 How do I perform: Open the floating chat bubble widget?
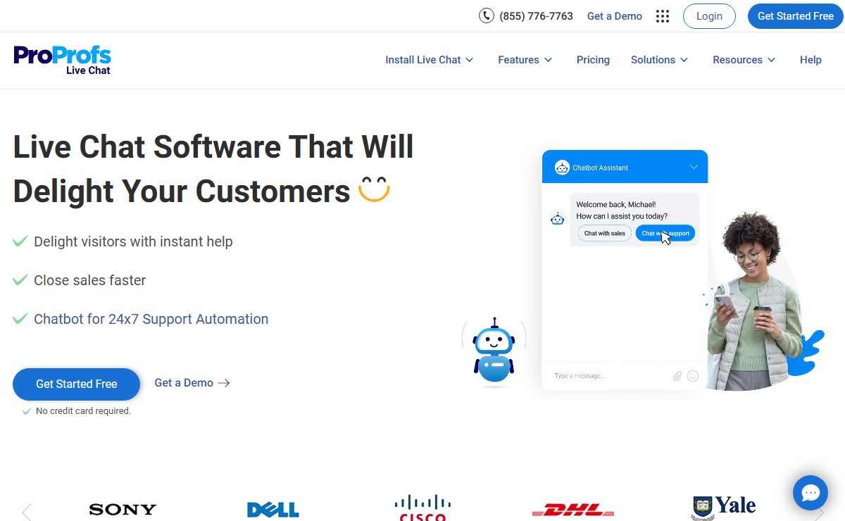[x=810, y=493]
